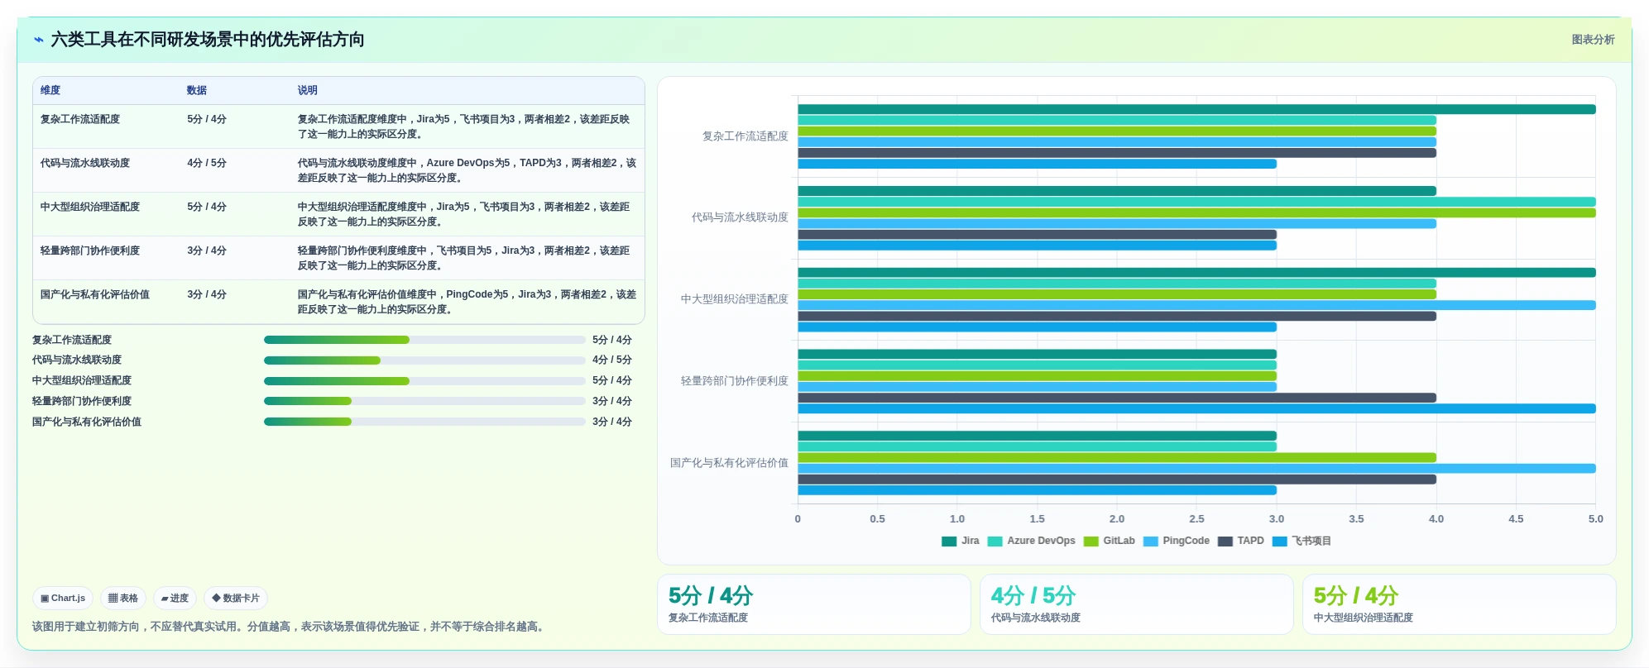The image size is (1649, 668).
Task: Click the chart axis label 轻量跨部门协作便利度
Action: (x=734, y=381)
